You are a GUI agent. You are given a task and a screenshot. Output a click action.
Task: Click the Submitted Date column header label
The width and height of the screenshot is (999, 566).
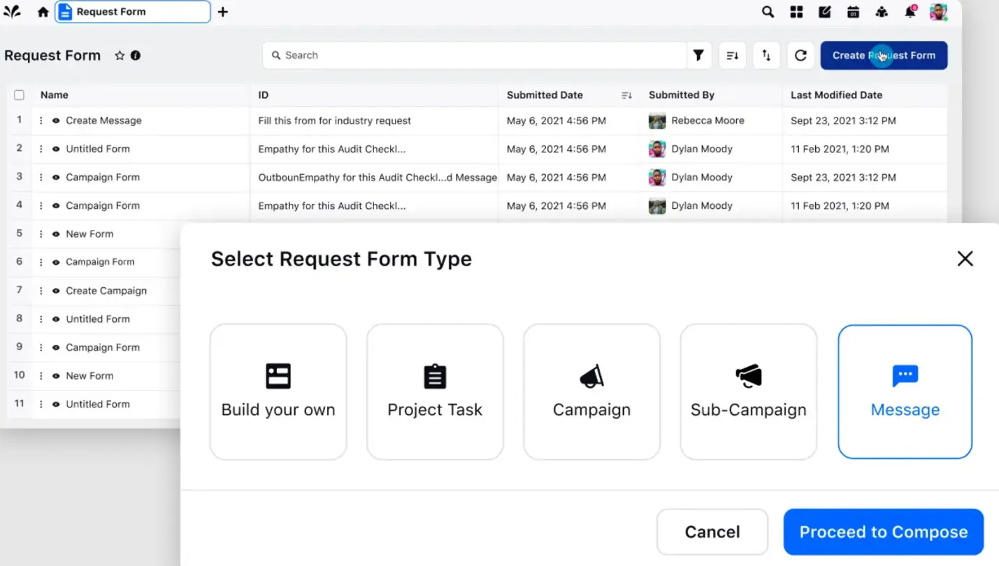(545, 95)
